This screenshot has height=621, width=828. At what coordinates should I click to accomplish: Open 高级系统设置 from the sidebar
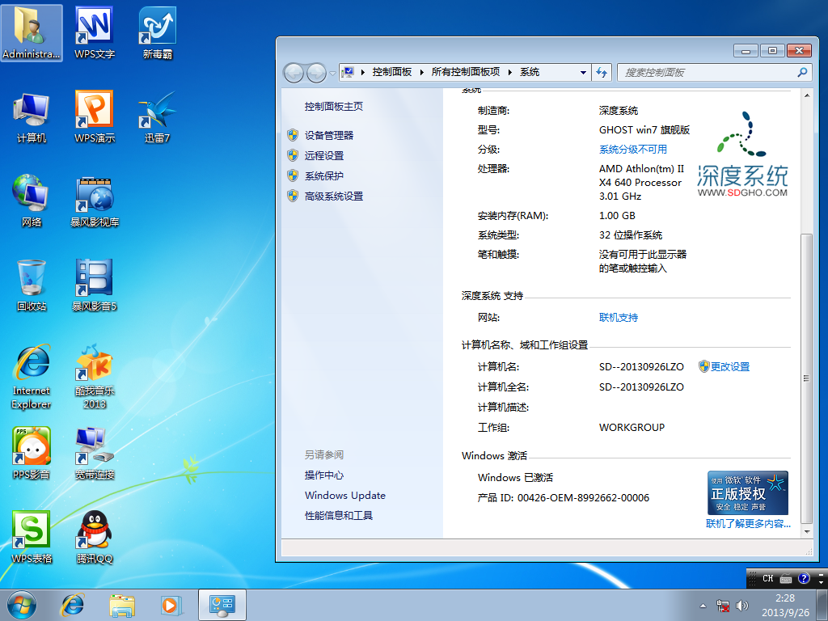(x=334, y=196)
